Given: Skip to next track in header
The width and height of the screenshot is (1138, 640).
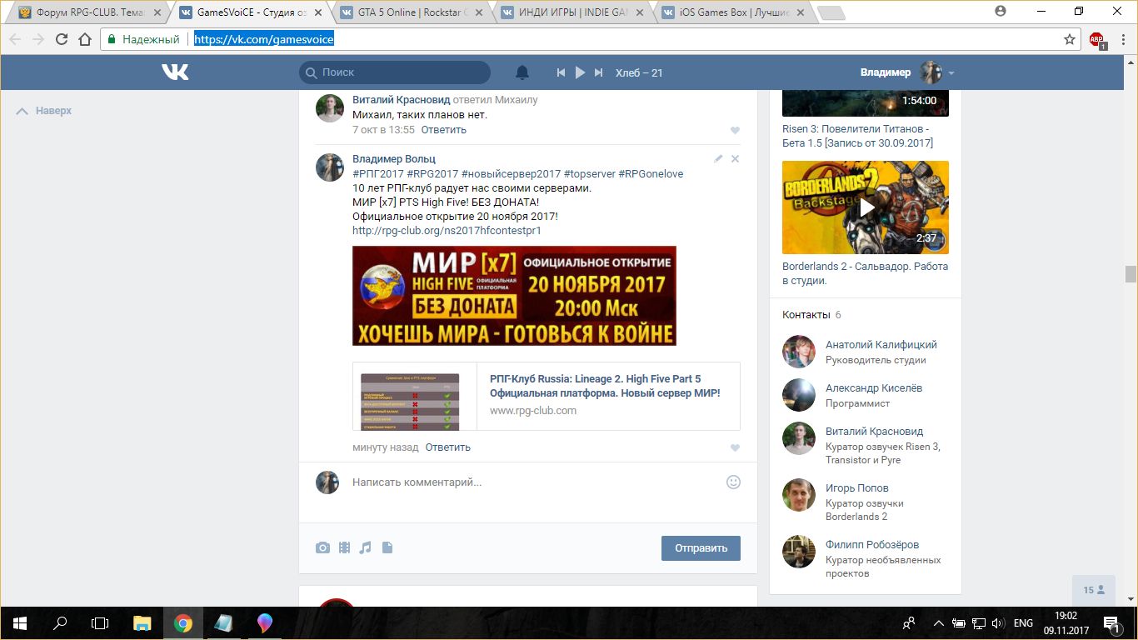Looking at the screenshot, I should [598, 72].
